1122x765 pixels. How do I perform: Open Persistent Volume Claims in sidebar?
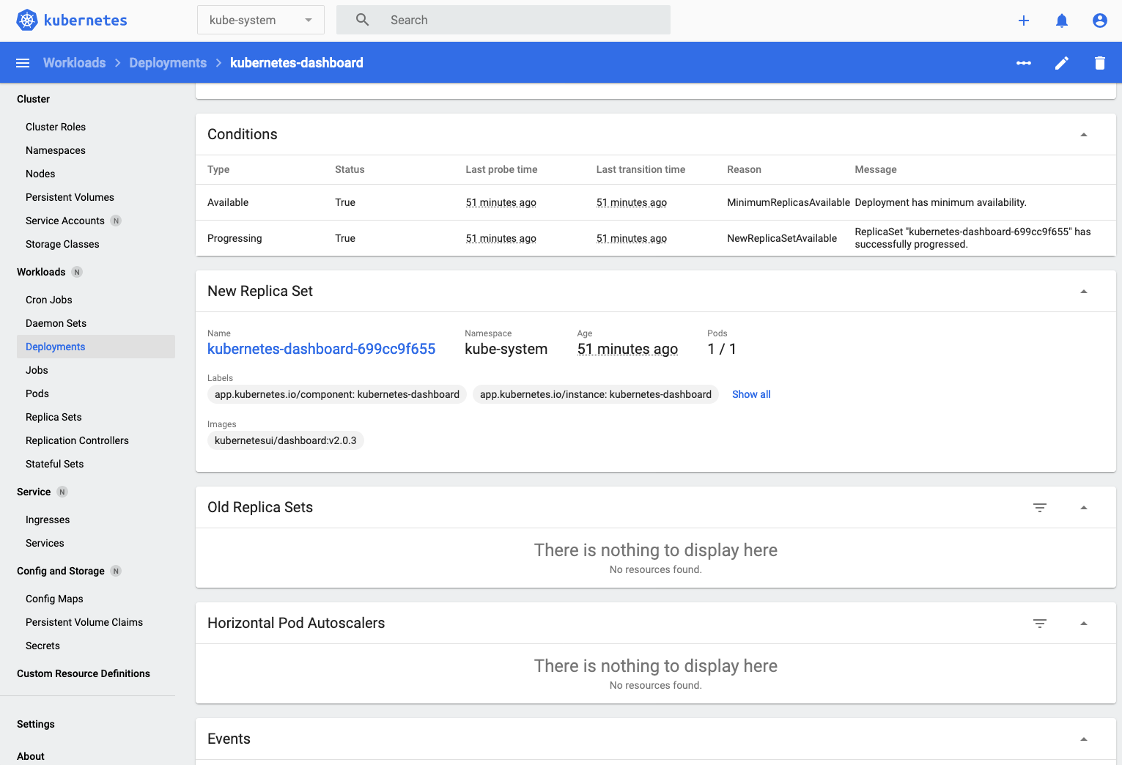84,622
